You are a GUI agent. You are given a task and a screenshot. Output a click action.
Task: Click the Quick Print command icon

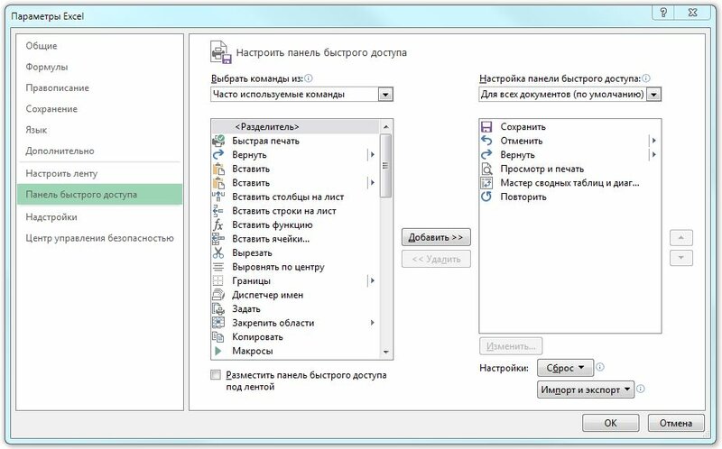(218, 141)
